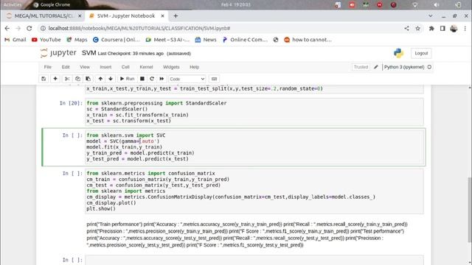The height and width of the screenshot is (265, 472).
Task: Bookmark this page star icon
Action: click(x=417, y=28)
